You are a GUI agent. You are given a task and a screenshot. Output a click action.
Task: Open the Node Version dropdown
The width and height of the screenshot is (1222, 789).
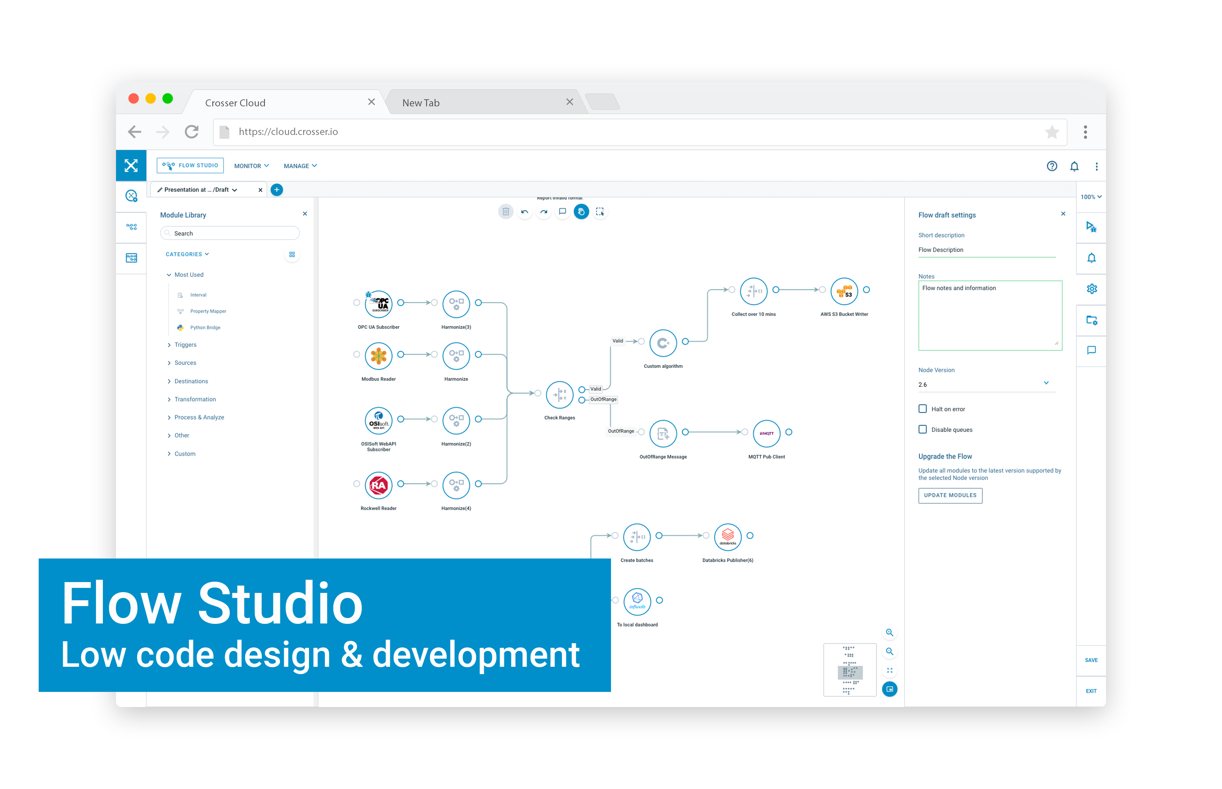coord(1046,383)
